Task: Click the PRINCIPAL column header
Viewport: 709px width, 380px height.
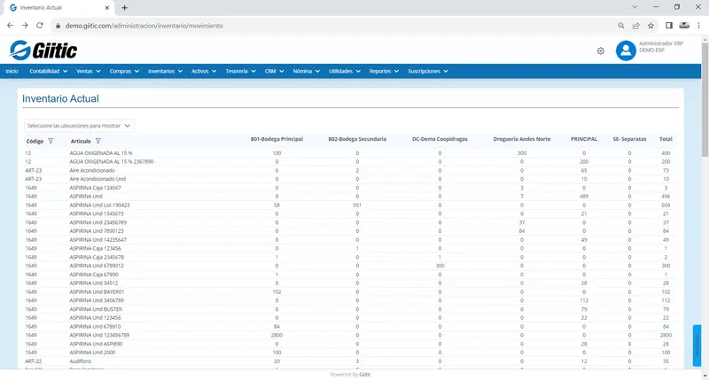Action: click(584, 139)
